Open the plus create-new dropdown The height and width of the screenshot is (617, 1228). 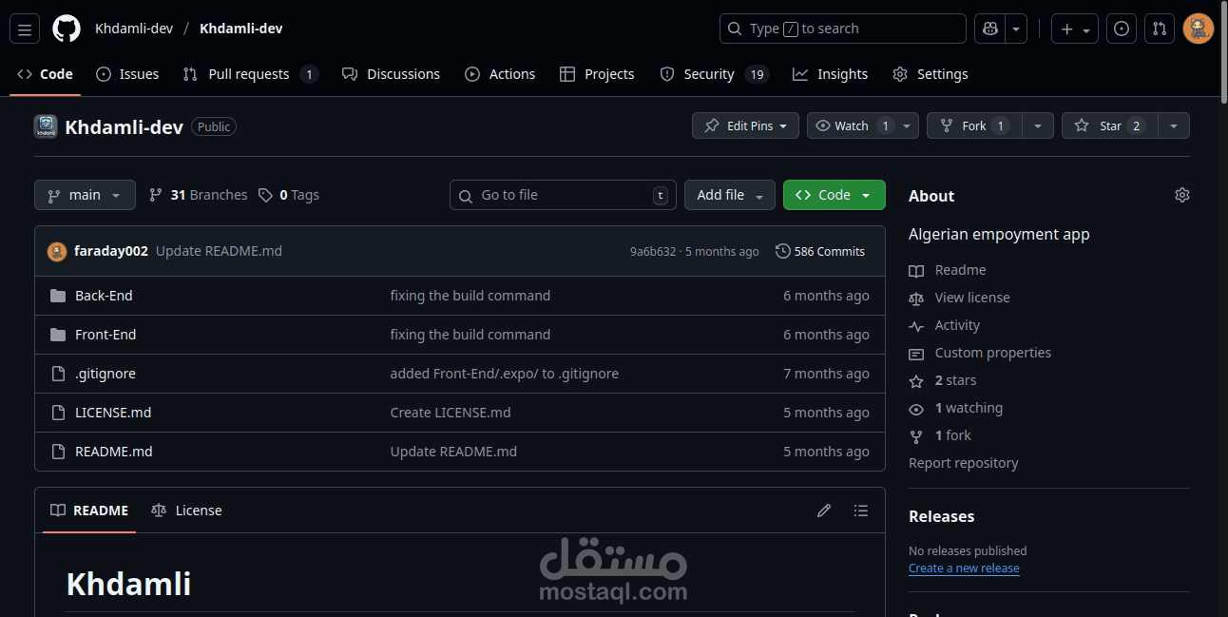pyautogui.click(x=1075, y=29)
